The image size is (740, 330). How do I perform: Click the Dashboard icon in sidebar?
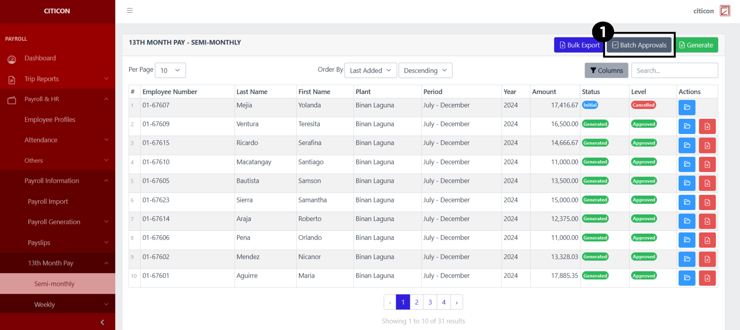12,59
